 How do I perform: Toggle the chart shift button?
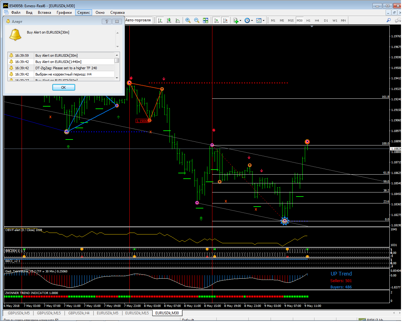tap(225, 20)
